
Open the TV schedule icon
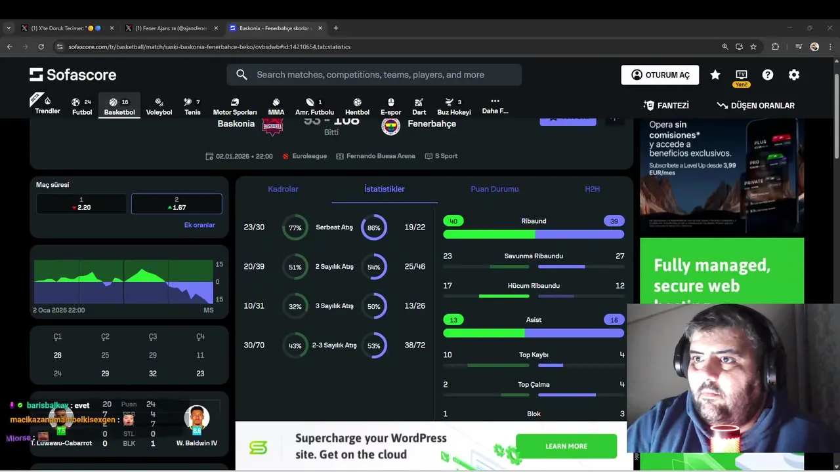tap(742, 75)
